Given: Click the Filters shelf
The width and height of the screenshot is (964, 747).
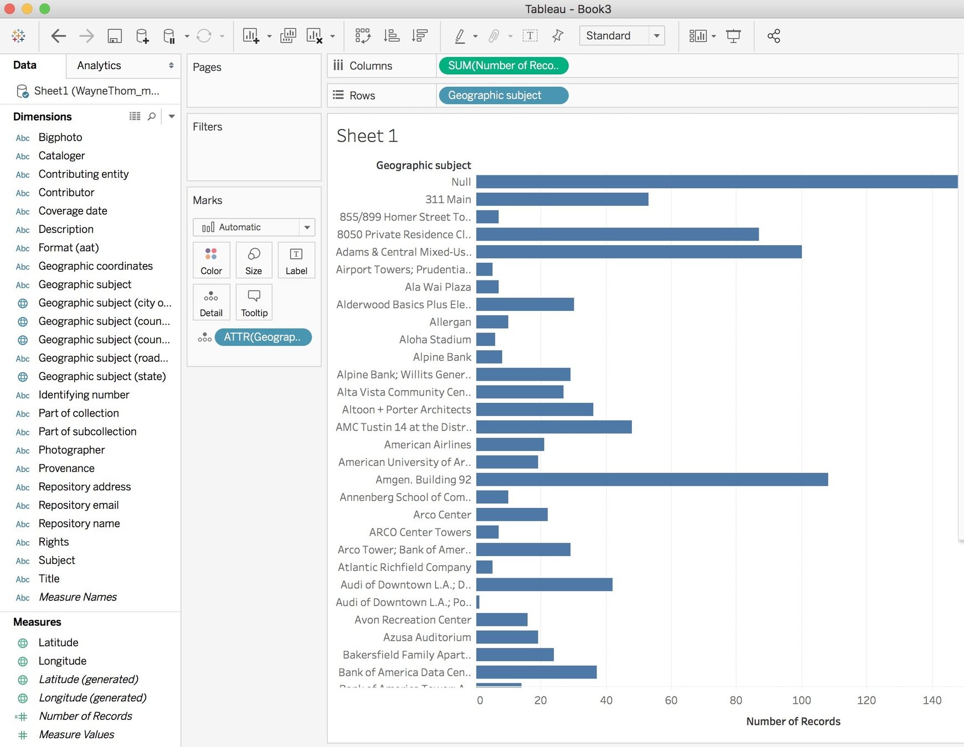Looking at the screenshot, I should (254, 147).
